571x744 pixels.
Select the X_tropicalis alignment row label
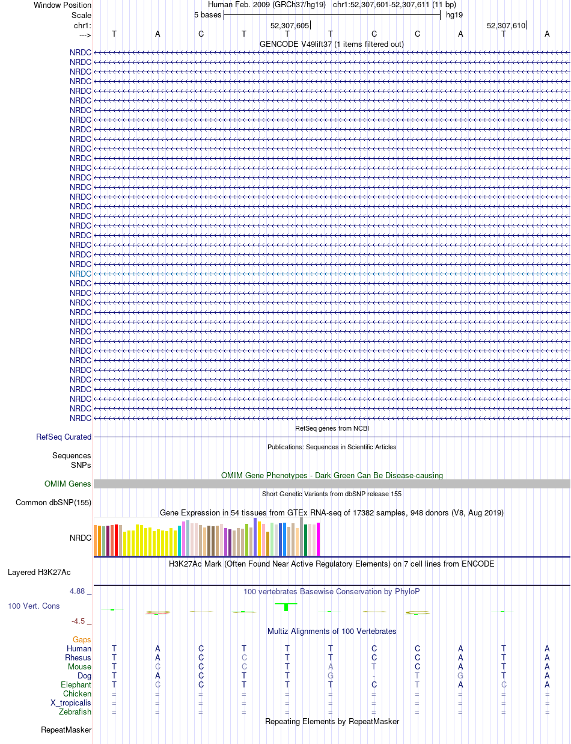[x=72, y=703]
